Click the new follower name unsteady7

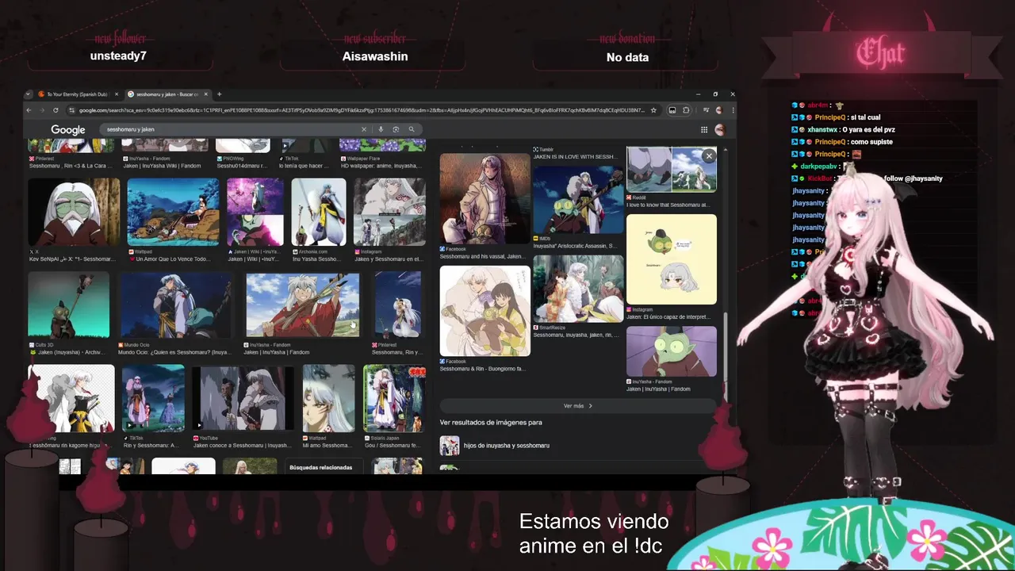(118, 56)
